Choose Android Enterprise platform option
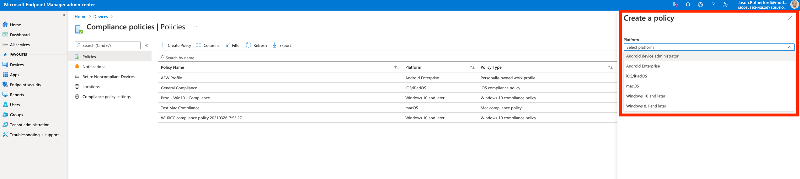The width and height of the screenshot is (800, 179). coord(709,66)
